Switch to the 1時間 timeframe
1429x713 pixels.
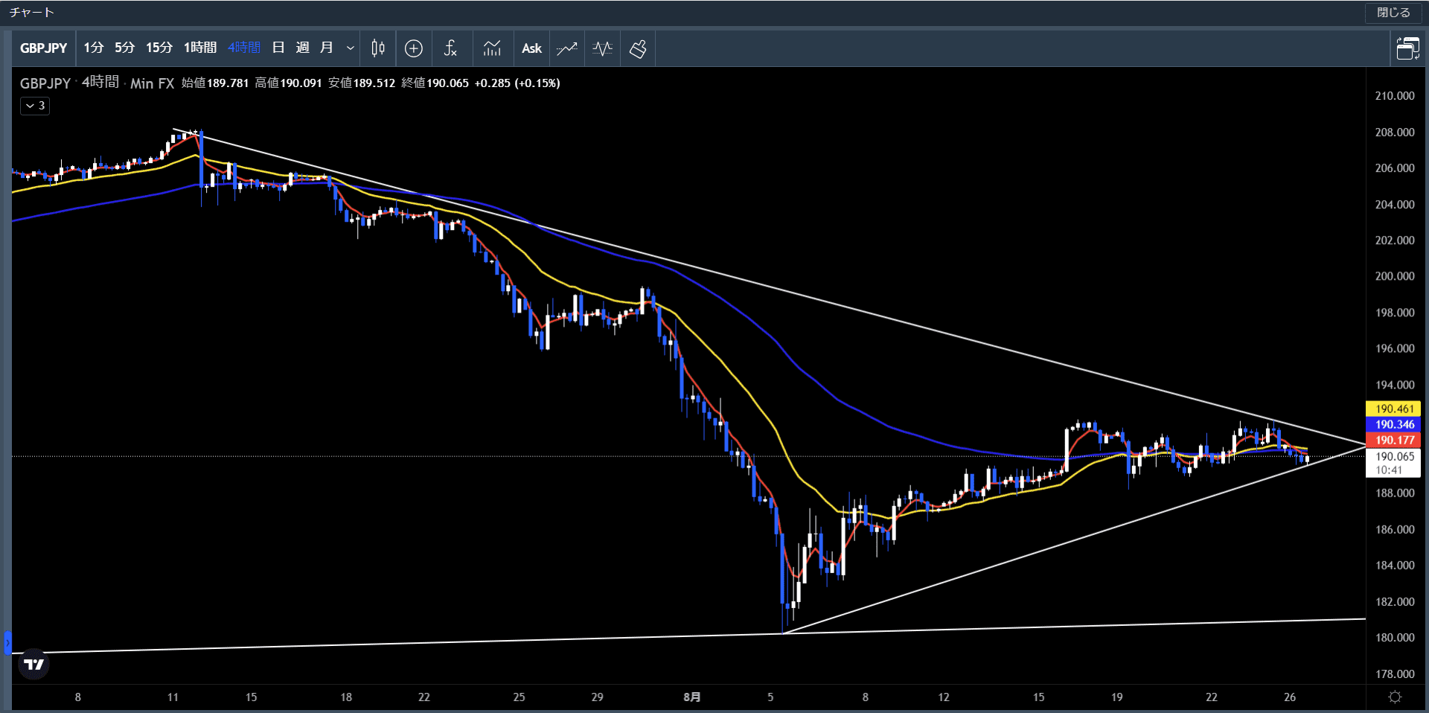point(200,48)
